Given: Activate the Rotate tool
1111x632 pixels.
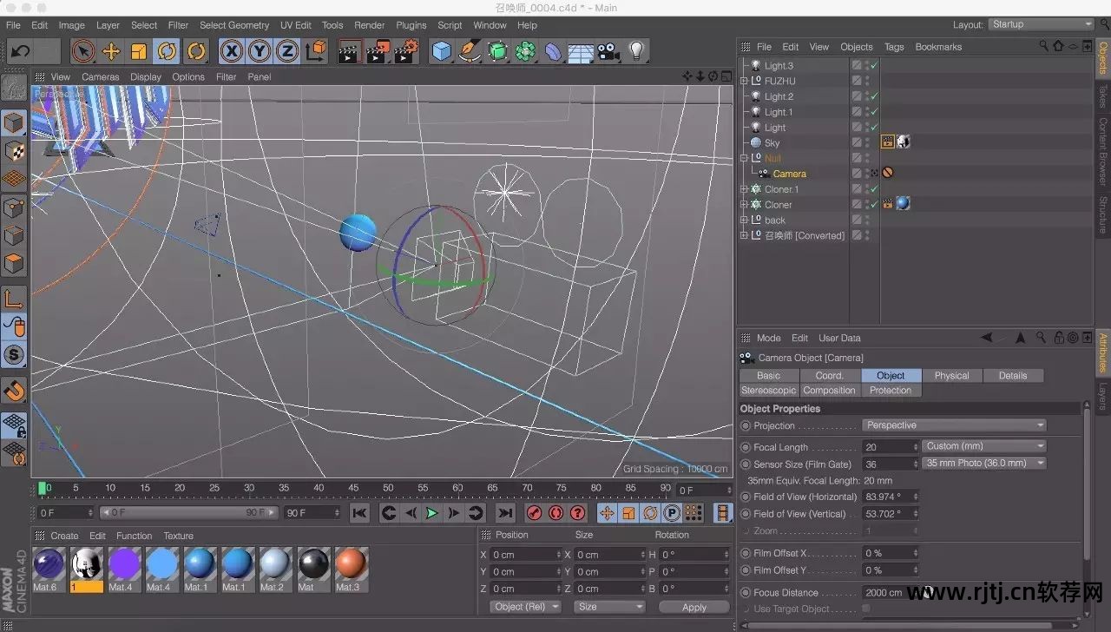Looking at the screenshot, I should (168, 52).
